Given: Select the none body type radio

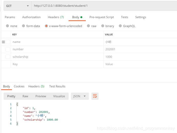Looking at the screenshot, I should [x=7, y=26].
